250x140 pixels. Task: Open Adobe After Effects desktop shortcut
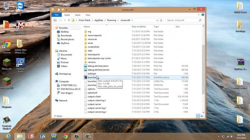pyautogui.click(x=20, y=47)
